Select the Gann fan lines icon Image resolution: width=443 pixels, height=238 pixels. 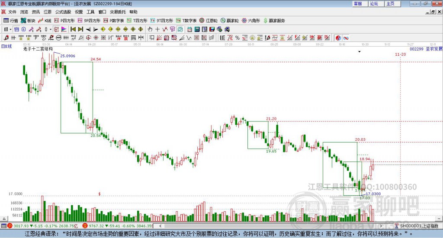point(159,38)
